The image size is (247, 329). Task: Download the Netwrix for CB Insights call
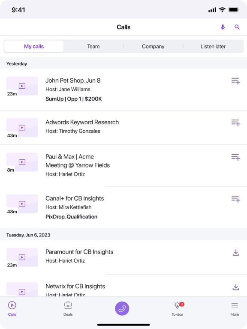point(236,287)
